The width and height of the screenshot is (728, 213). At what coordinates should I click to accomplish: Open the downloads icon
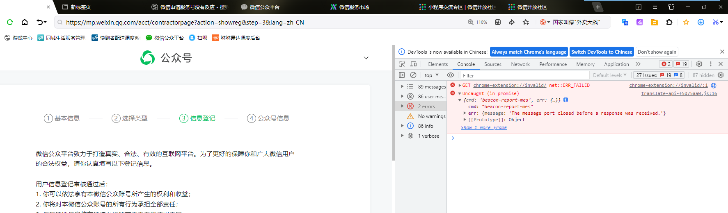coord(701,22)
